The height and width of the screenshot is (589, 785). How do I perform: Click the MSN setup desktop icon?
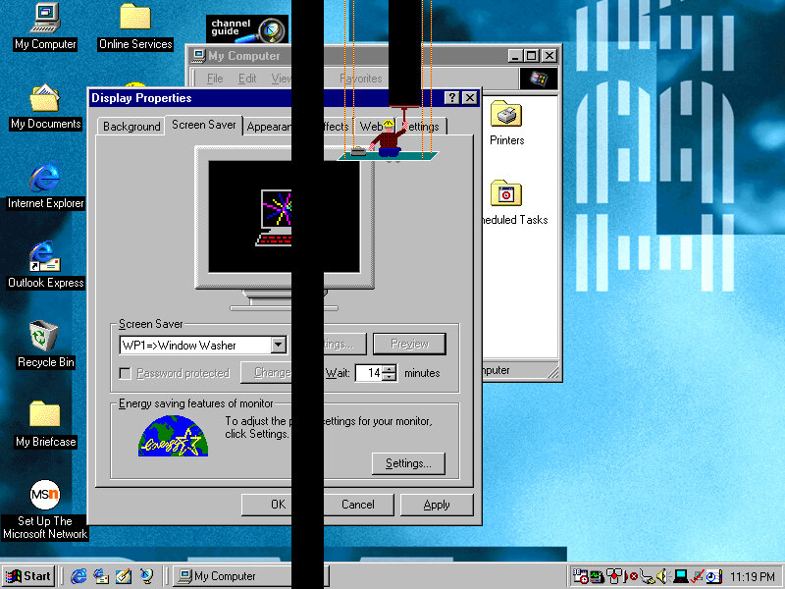pyautogui.click(x=44, y=494)
